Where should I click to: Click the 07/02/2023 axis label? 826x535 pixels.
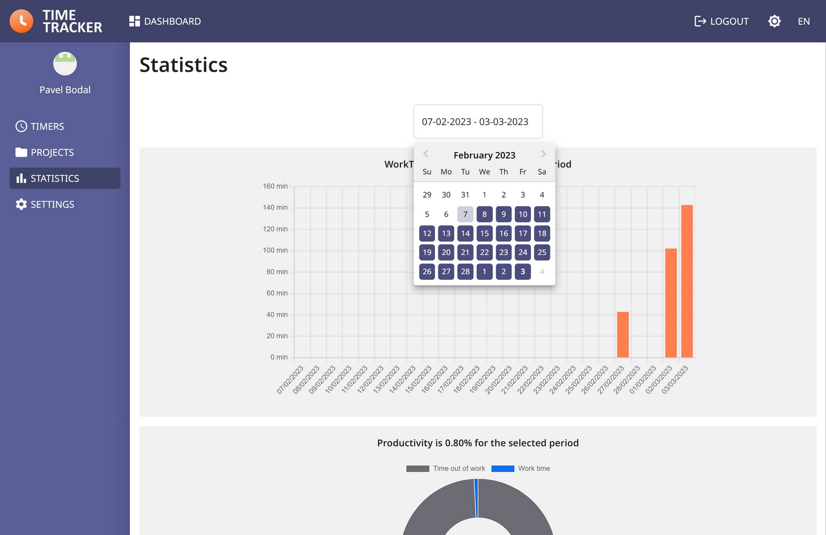point(290,380)
